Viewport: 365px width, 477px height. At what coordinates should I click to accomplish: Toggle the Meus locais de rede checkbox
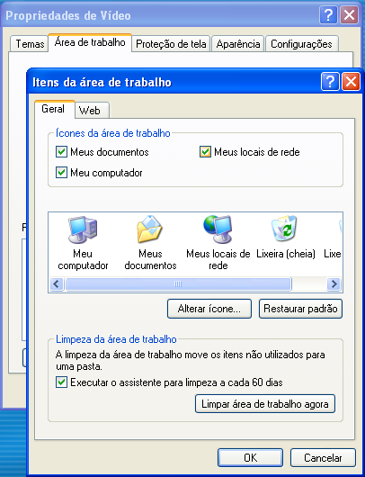tap(205, 151)
